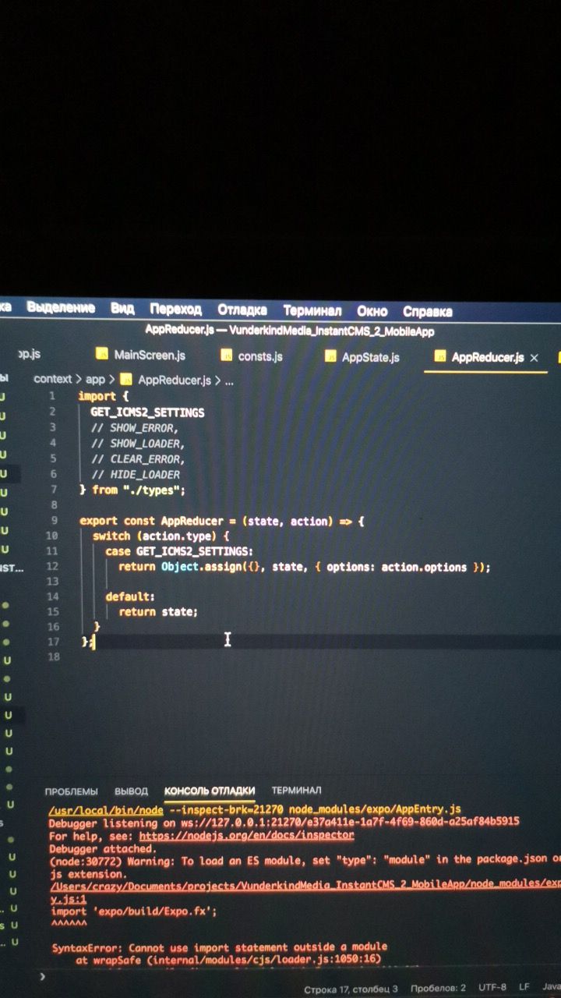561x998 pixels.
Task: Change line ending via LF status item
Action: coord(524,987)
